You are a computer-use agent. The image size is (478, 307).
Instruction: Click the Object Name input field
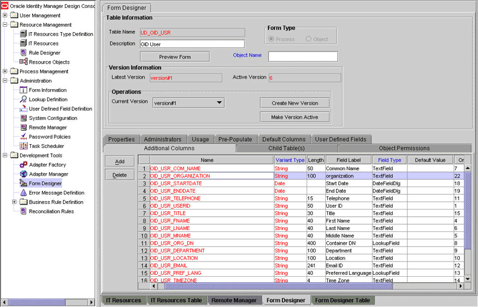point(303,56)
